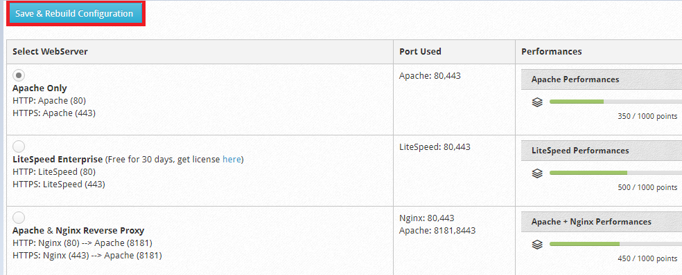Click the Apache Only label text
The image size is (682, 275).
[40, 88]
